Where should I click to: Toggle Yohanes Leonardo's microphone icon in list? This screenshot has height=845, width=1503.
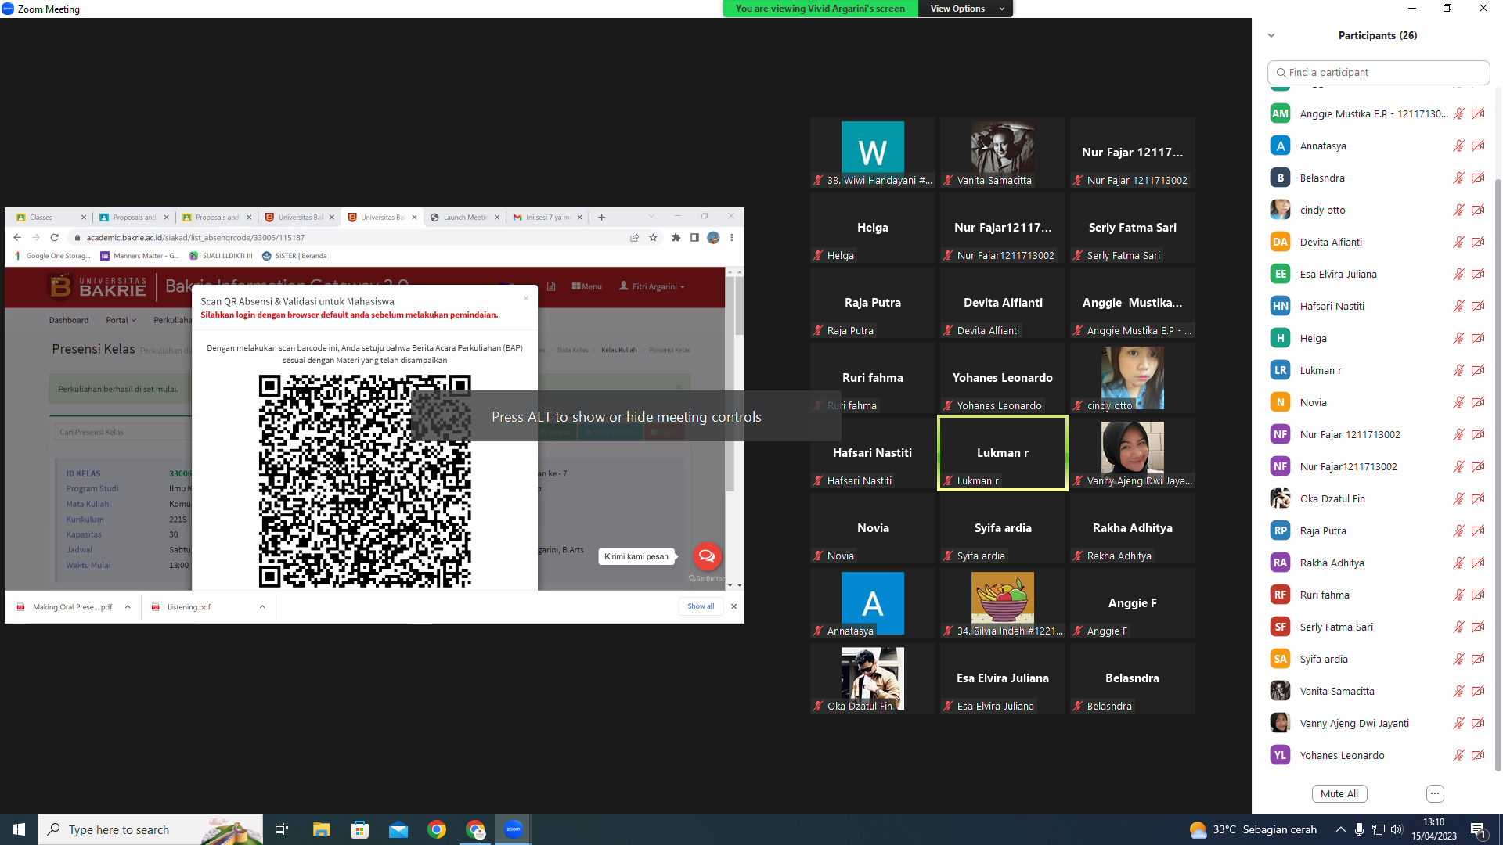click(x=1459, y=755)
